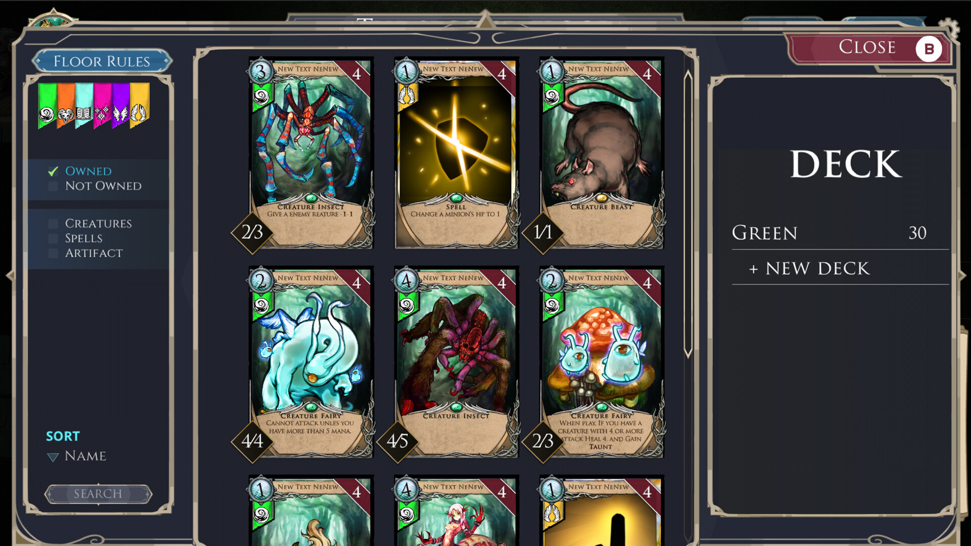Close the deck builder screen
Image resolution: width=971 pixels, height=546 pixels.
[868, 48]
